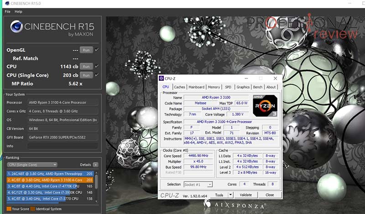Click the Bus Speed value 99.80 MHz
This screenshot has width=365, height=214.
(198, 167)
